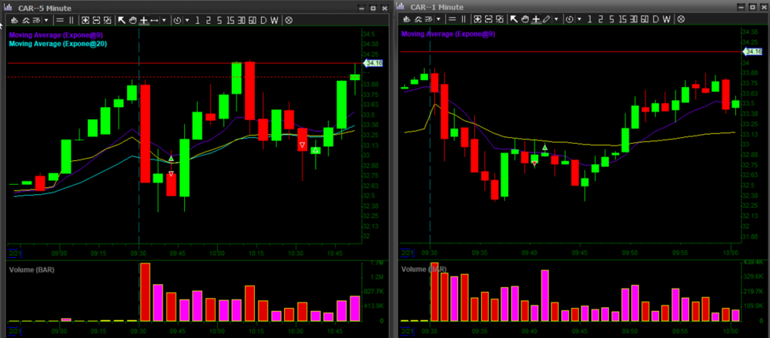Activate crosshair tool in the 1 Minute chart
770x338 pixels.
(534, 19)
